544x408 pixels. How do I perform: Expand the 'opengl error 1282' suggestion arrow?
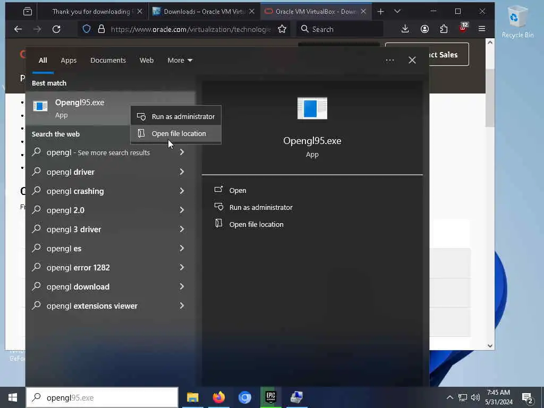tap(182, 268)
